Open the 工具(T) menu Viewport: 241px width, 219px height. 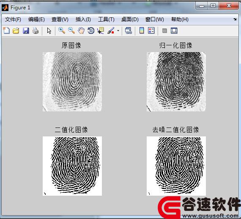point(106,19)
